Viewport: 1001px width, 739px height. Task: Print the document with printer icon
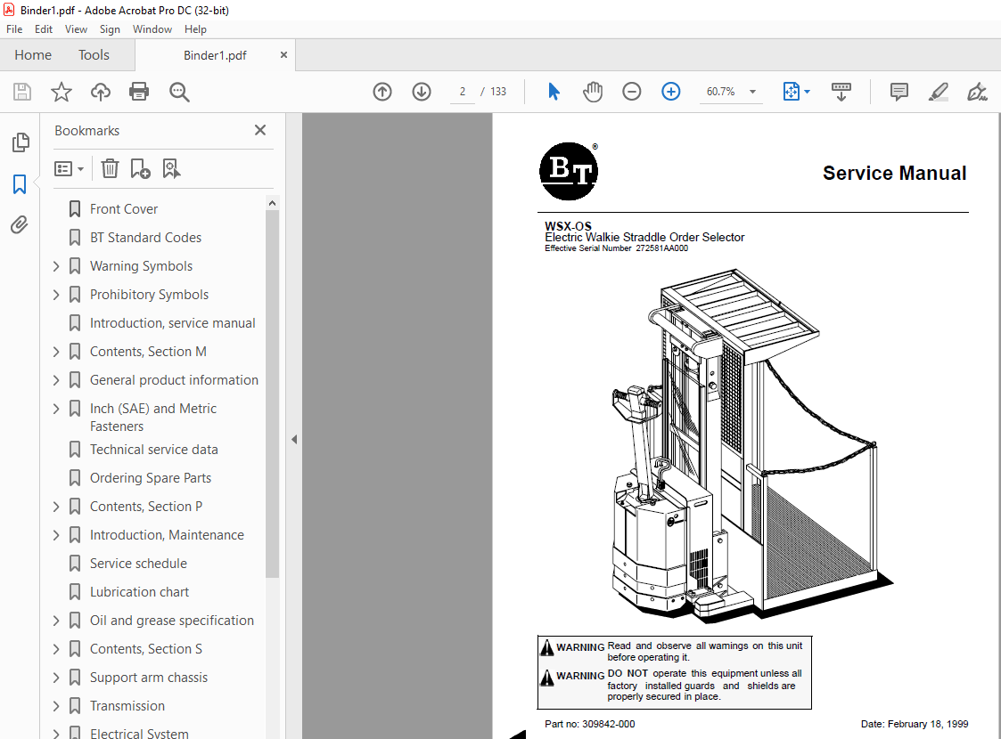click(139, 92)
